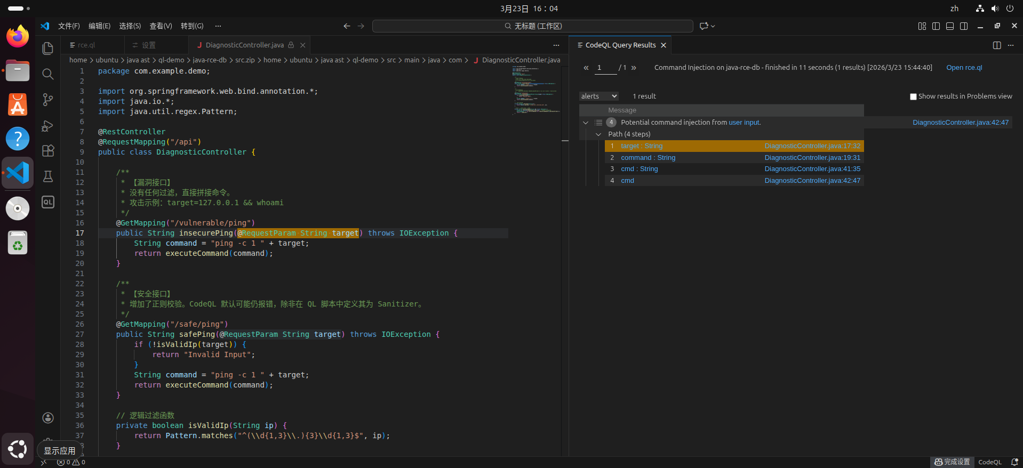Split the CodeQL results editor right

pyautogui.click(x=996, y=45)
